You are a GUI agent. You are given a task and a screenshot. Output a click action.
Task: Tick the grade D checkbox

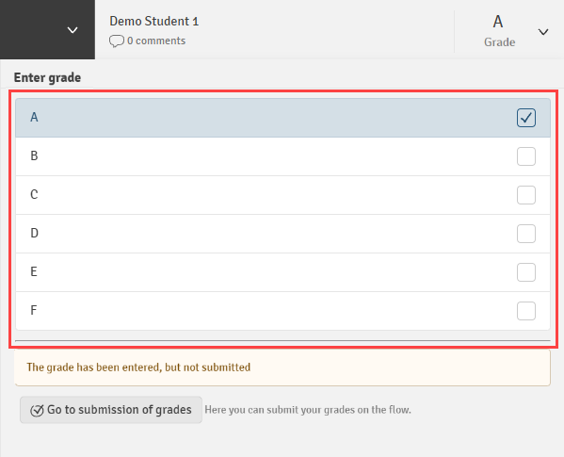click(526, 234)
